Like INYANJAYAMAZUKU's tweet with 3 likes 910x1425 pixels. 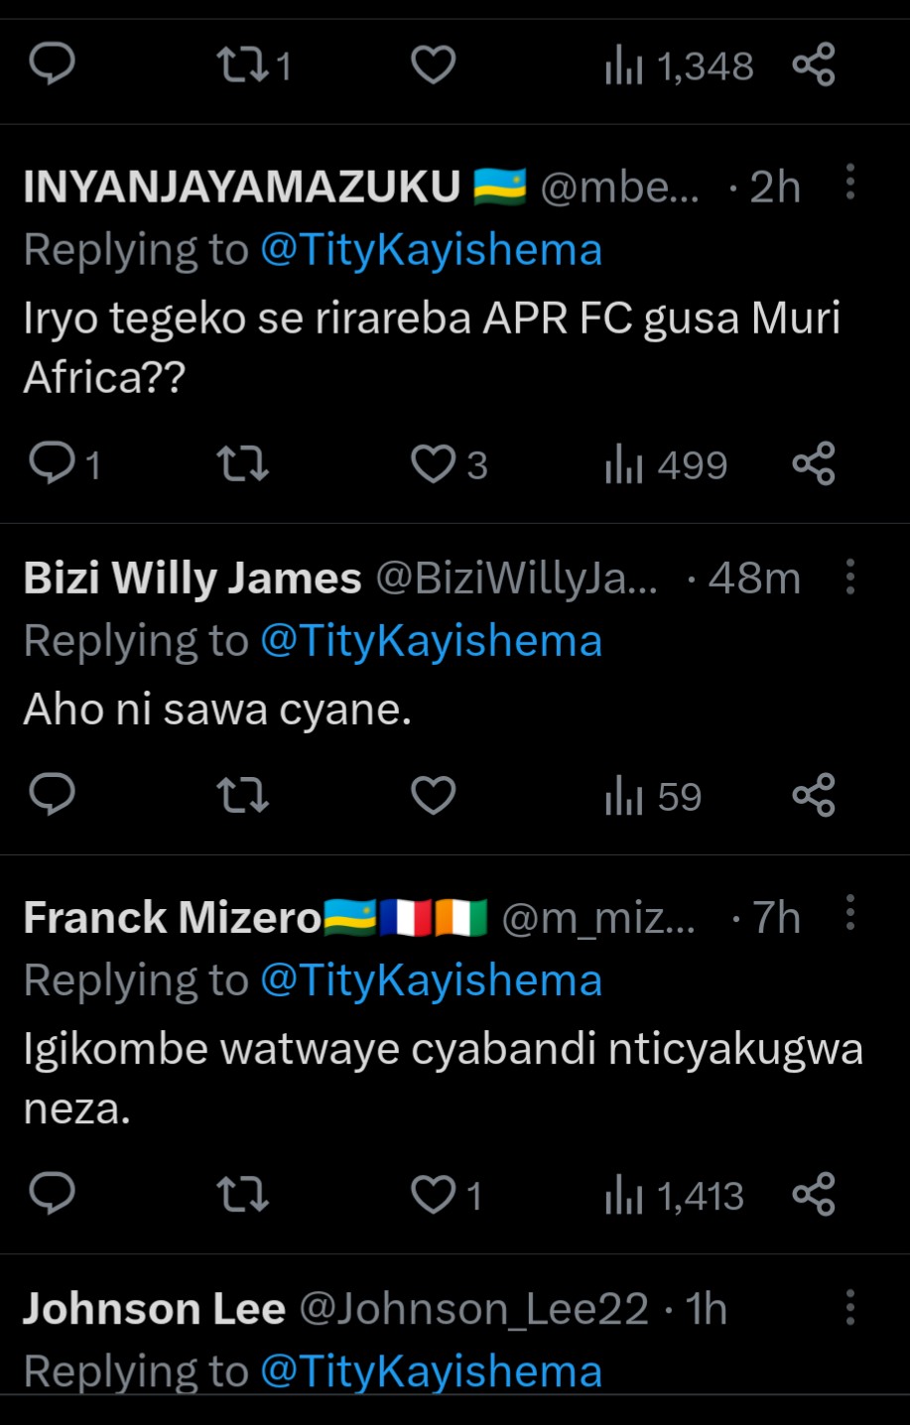coord(434,463)
